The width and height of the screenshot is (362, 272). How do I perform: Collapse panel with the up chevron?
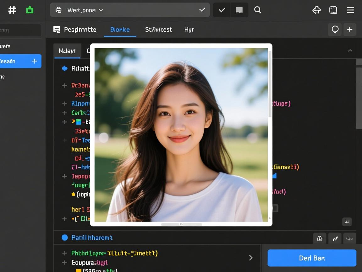coord(350,51)
